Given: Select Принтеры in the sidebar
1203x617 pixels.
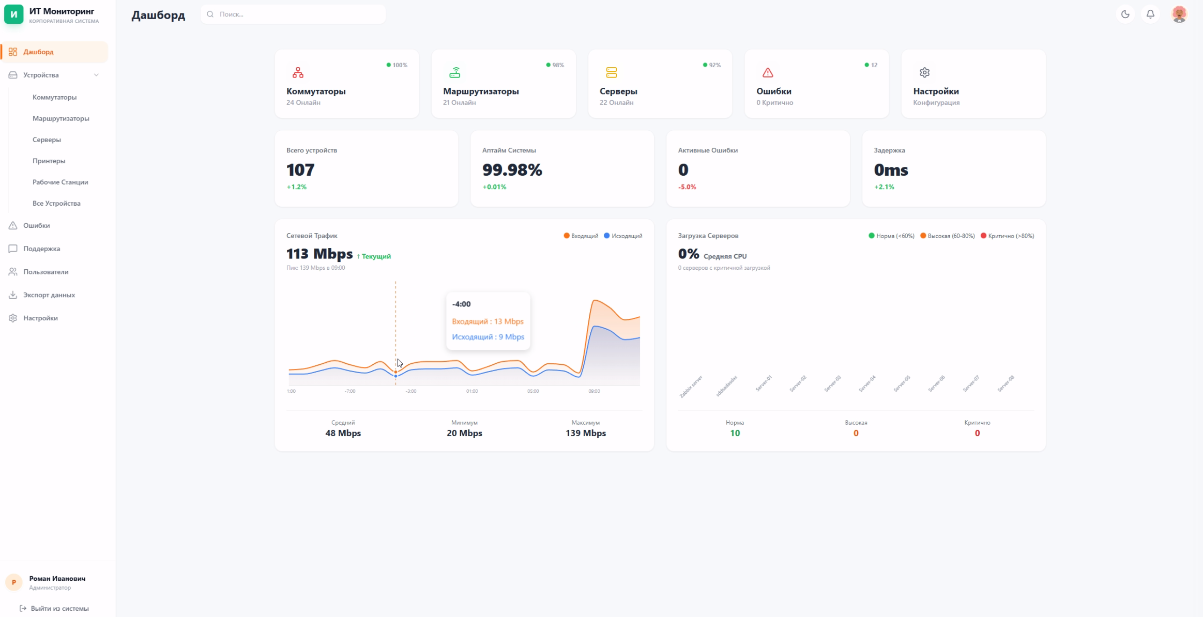Looking at the screenshot, I should (x=49, y=161).
